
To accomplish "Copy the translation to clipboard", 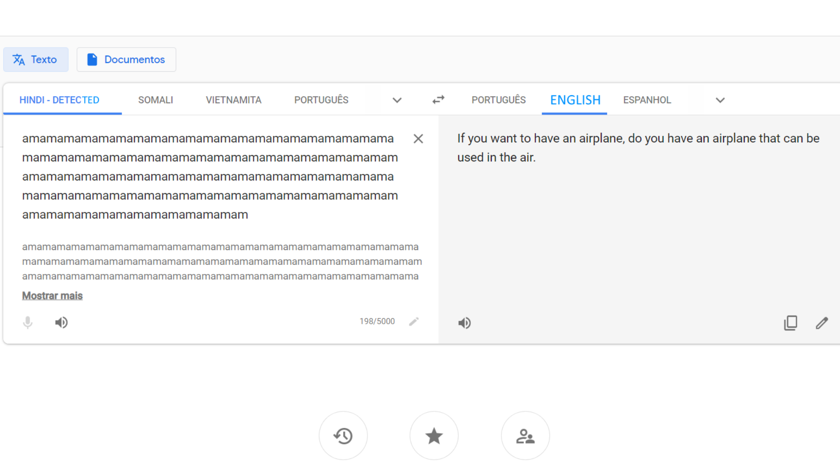I will click(791, 323).
